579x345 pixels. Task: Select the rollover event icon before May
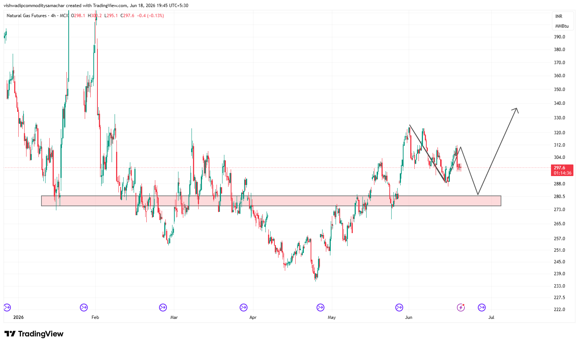point(320,308)
